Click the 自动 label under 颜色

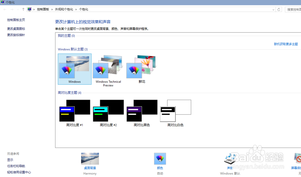160,174
